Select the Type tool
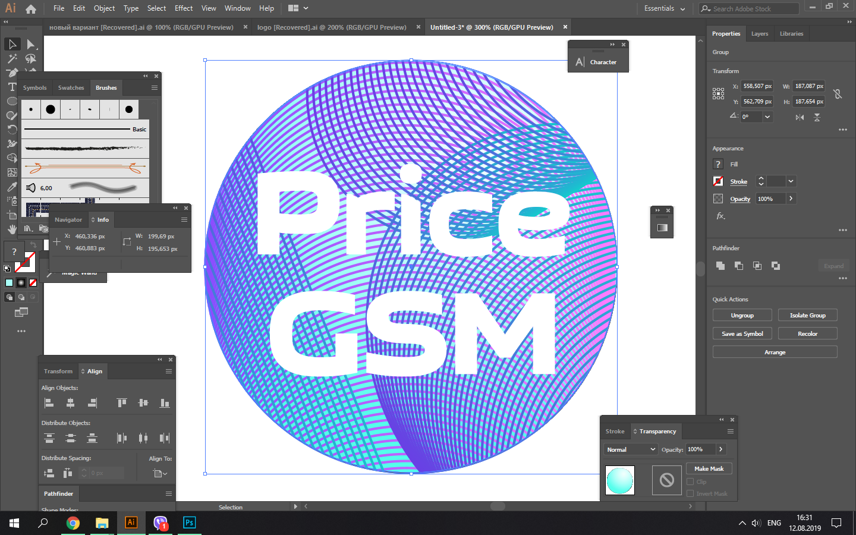This screenshot has height=535, width=856. click(x=12, y=87)
